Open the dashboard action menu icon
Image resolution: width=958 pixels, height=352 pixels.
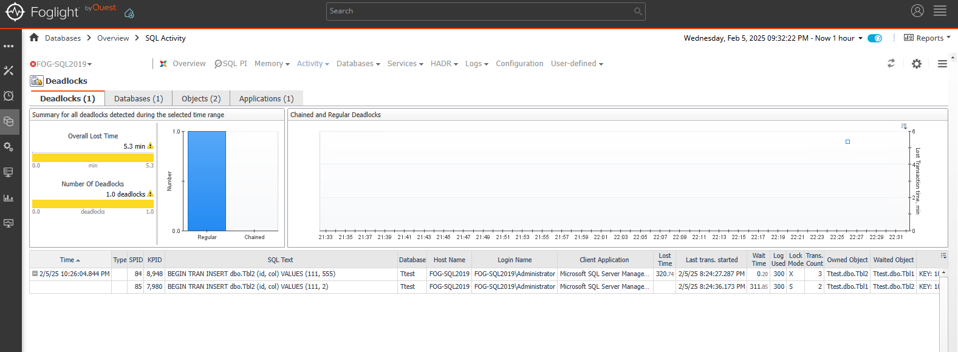coord(942,64)
